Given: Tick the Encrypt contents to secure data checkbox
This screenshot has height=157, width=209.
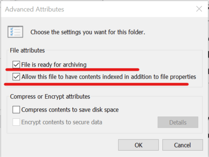Looking at the screenshot, I should coord(16,122).
